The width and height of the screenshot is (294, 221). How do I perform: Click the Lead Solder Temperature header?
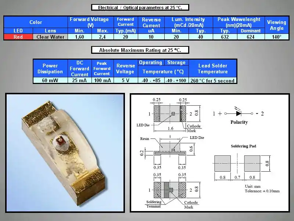(x=212, y=69)
